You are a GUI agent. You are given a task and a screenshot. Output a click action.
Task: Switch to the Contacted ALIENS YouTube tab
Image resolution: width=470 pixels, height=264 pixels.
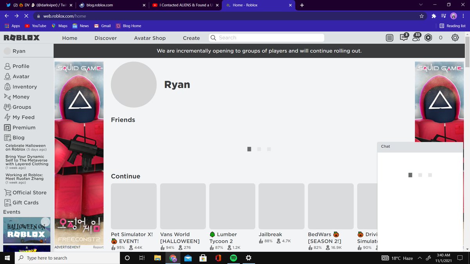click(x=185, y=5)
